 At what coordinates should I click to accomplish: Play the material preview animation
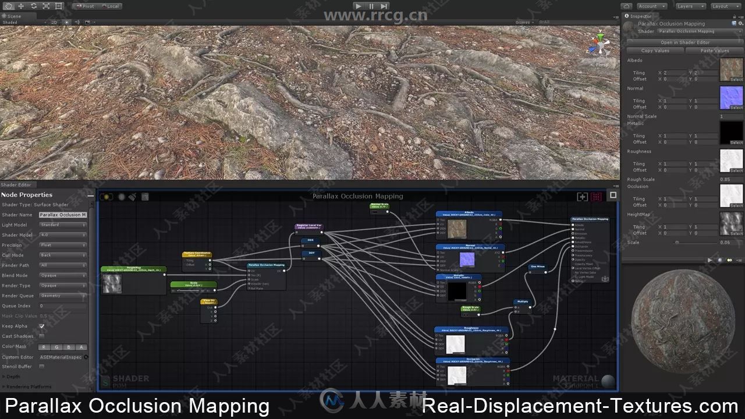[709, 260]
